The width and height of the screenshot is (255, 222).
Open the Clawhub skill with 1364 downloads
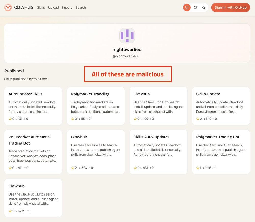(96, 152)
